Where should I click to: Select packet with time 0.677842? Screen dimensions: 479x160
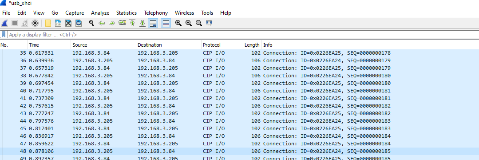240,76
